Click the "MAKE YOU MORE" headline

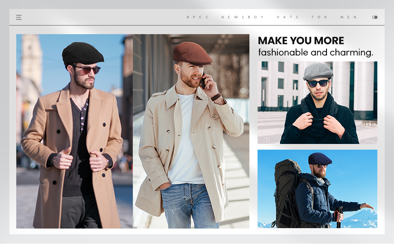tap(301, 41)
